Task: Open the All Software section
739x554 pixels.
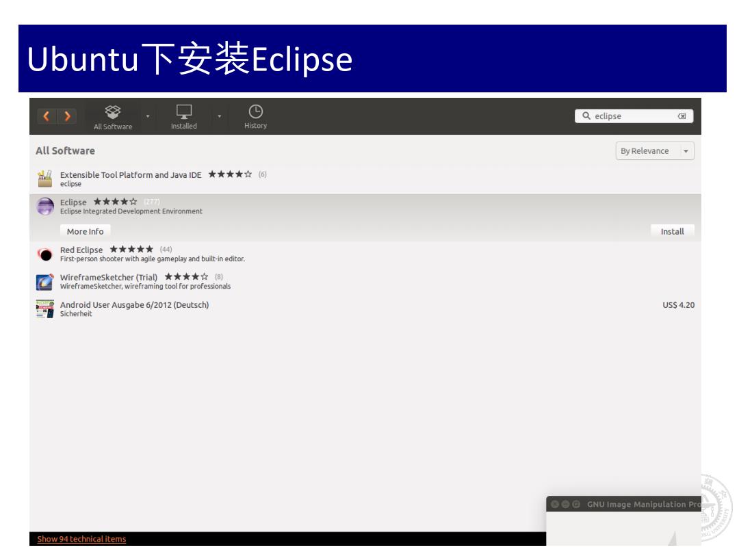Action: 113,117
